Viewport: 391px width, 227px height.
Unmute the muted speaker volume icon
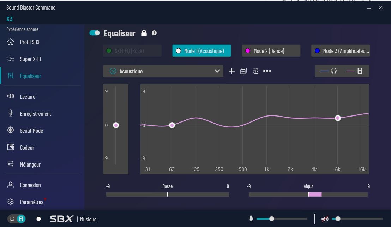tap(325, 219)
